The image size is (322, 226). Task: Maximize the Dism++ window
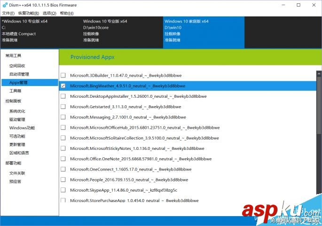click(298, 5)
